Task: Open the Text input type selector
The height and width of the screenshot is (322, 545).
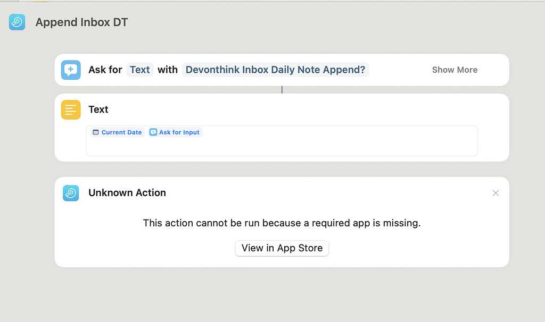Action: coord(139,70)
